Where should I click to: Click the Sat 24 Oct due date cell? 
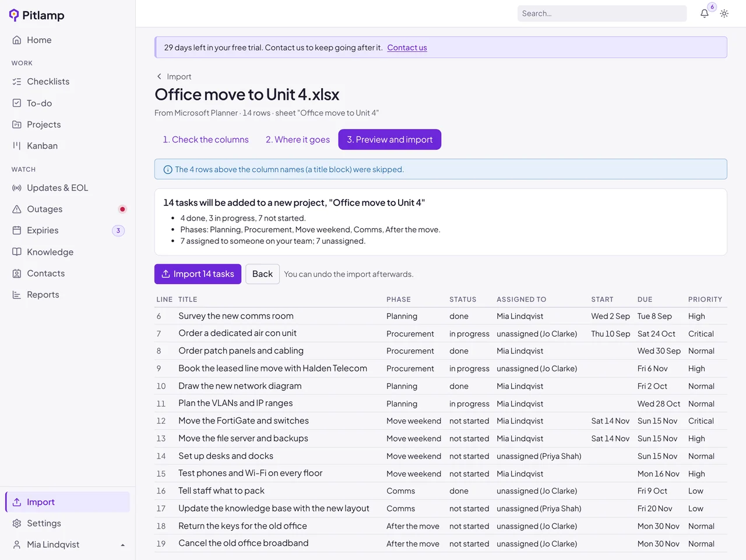point(656,334)
